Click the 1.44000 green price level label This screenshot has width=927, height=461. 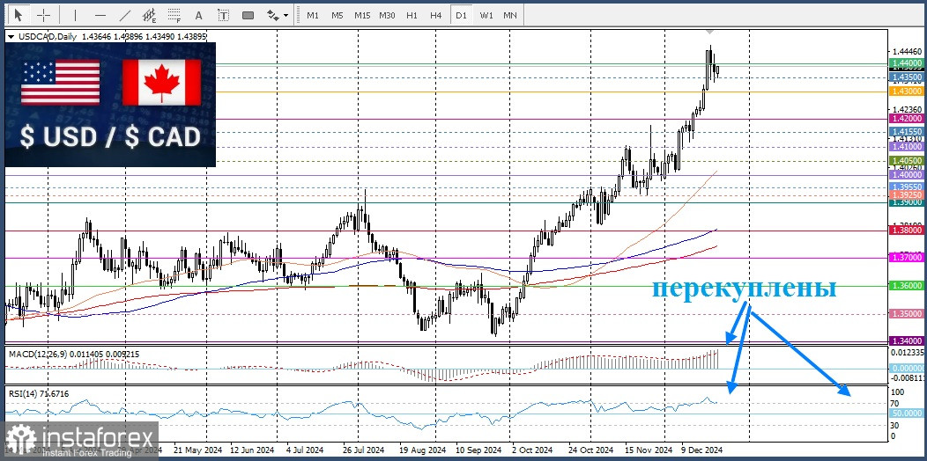pyautogui.click(x=905, y=63)
